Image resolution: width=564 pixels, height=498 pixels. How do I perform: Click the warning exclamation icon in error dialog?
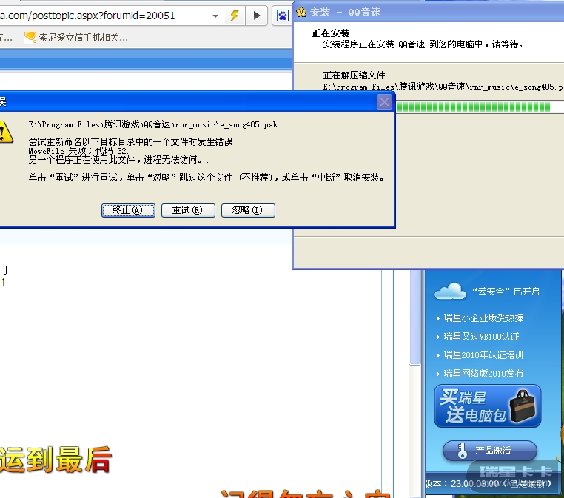point(5,132)
